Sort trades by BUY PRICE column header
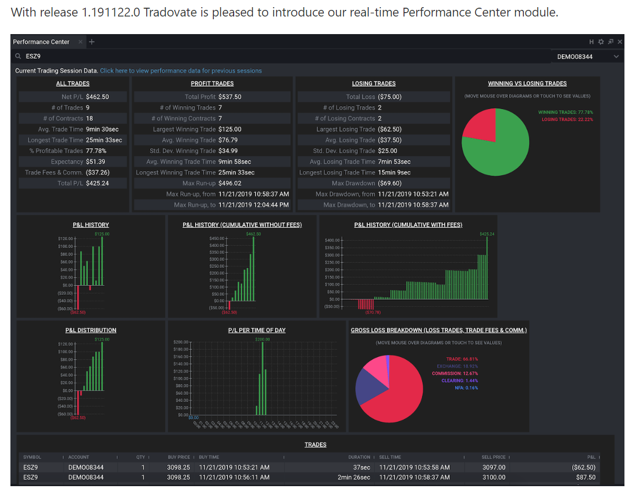This screenshot has width=636, height=501. pos(179,457)
